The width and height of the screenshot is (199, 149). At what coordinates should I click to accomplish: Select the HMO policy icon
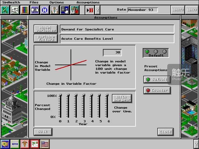[x=15, y=144]
